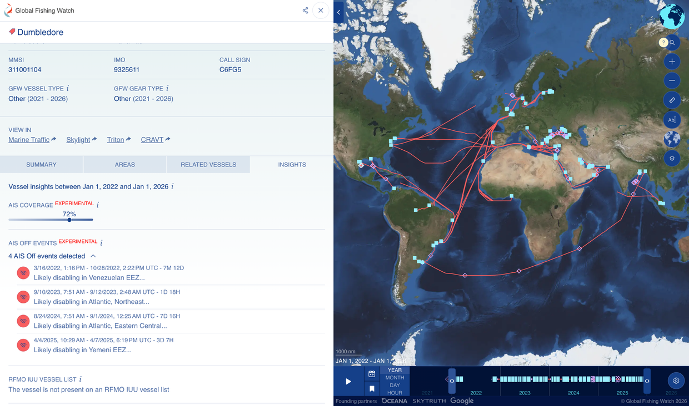Image resolution: width=689 pixels, height=406 pixels.
Task: Set timeline interval to HOUR
Action: click(395, 393)
